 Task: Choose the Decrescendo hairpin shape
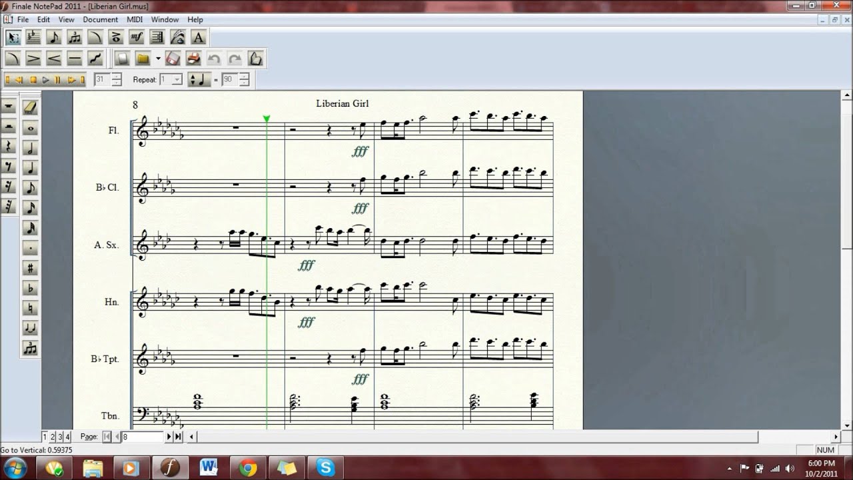click(x=33, y=59)
